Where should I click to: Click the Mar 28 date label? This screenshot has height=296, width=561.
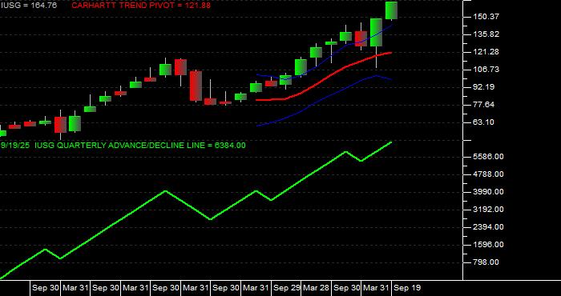[x=317, y=288]
